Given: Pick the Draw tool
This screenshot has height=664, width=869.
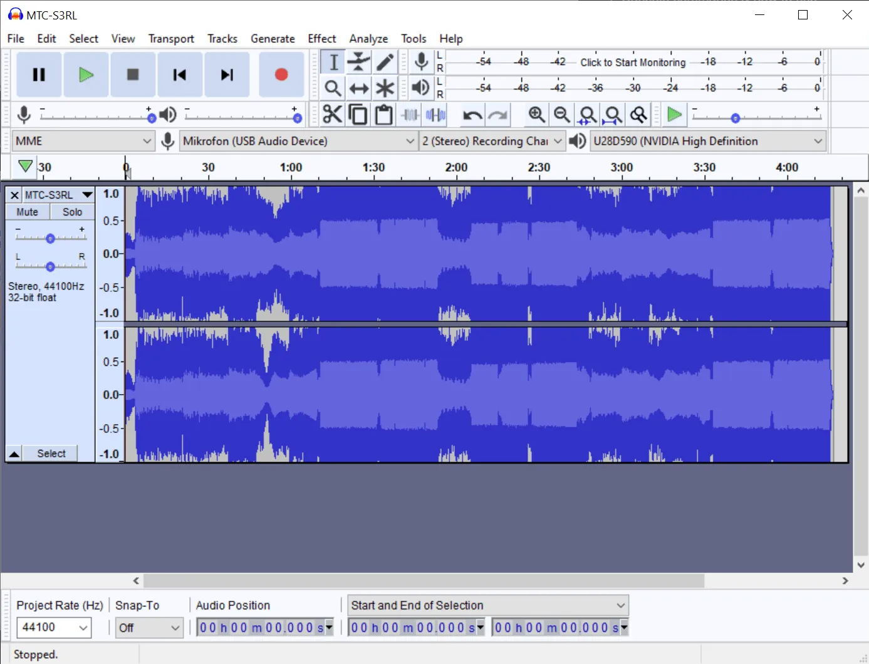Looking at the screenshot, I should [x=384, y=62].
